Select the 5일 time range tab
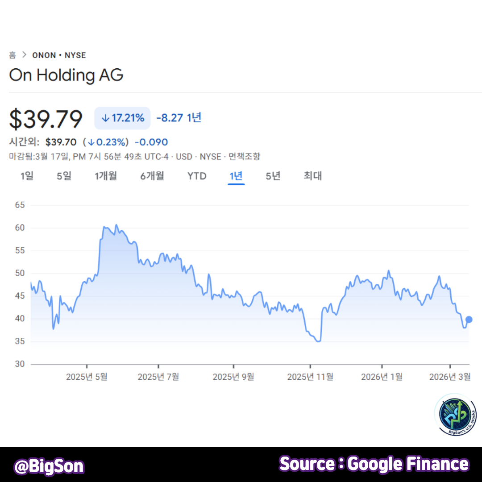Viewport: 482px width, 482px height. point(63,176)
